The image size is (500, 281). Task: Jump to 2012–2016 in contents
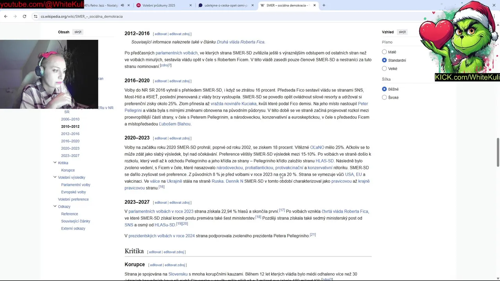[x=70, y=134]
